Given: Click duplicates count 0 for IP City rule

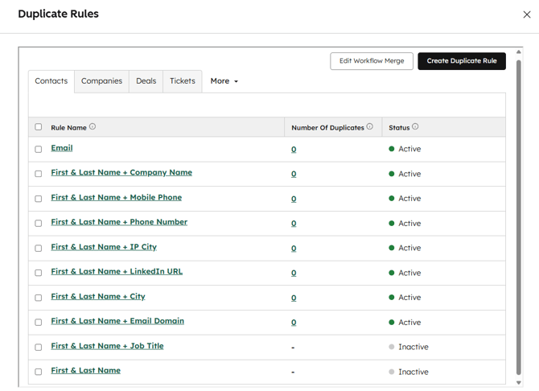Looking at the screenshot, I should [x=294, y=249].
